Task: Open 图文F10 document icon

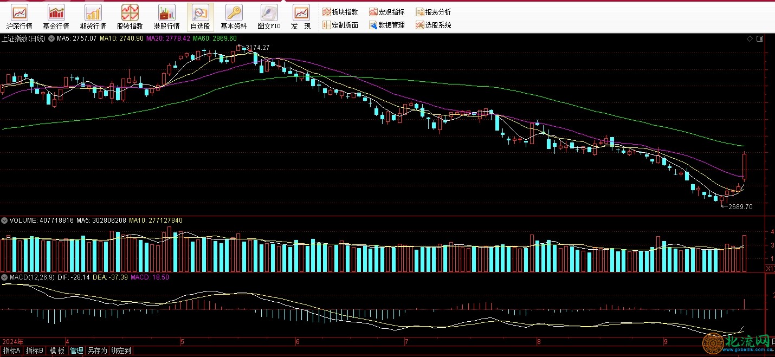Action: click(269, 17)
